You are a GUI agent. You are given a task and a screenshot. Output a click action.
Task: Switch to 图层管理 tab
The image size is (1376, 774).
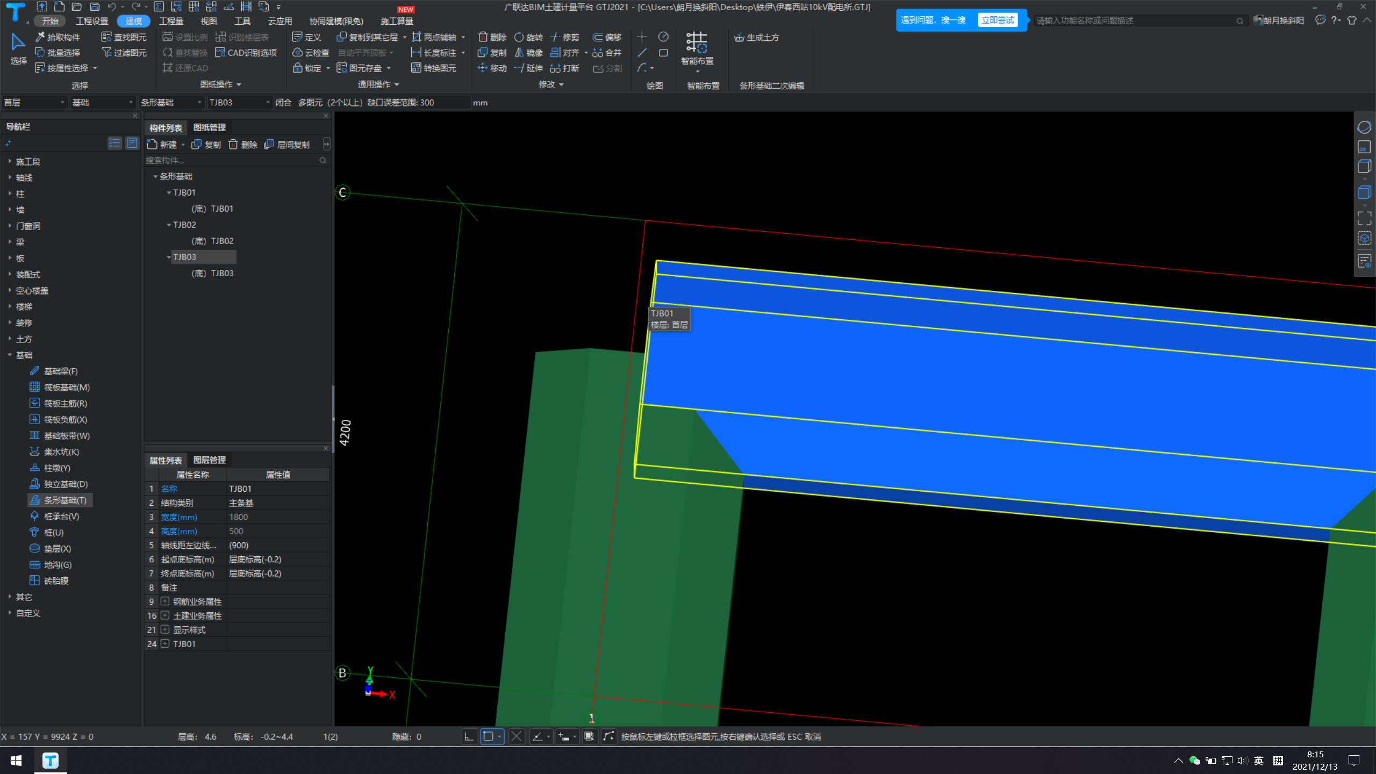click(210, 460)
